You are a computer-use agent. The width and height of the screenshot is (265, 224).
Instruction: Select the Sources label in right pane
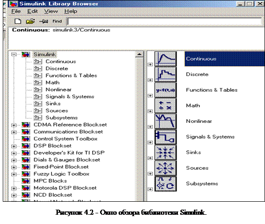point(197,168)
